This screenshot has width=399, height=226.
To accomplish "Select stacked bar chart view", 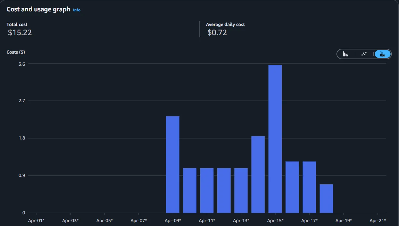I will point(383,54).
